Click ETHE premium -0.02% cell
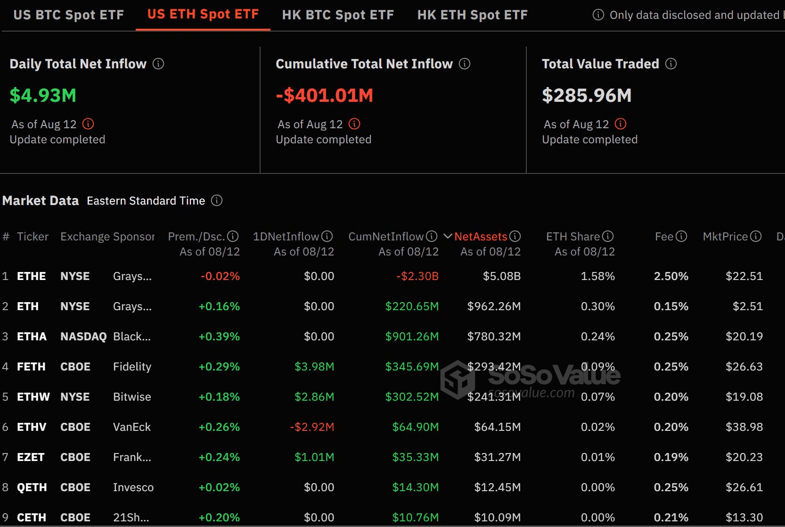This screenshot has height=527, width=785. pyautogui.click(x=220, y=276)
